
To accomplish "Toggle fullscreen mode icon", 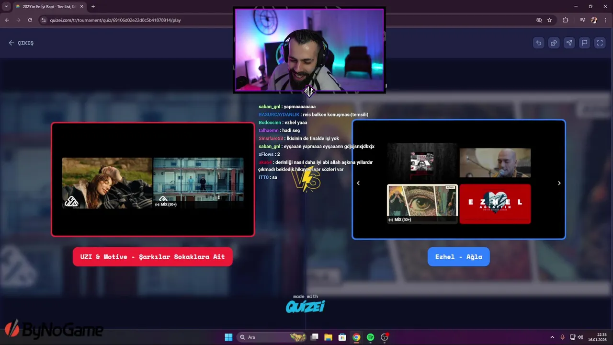I will coord(600,43).
